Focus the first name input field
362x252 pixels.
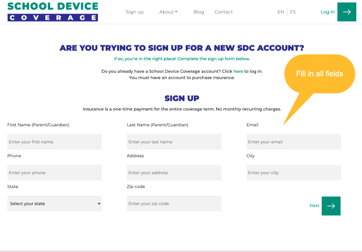(54, 142)
